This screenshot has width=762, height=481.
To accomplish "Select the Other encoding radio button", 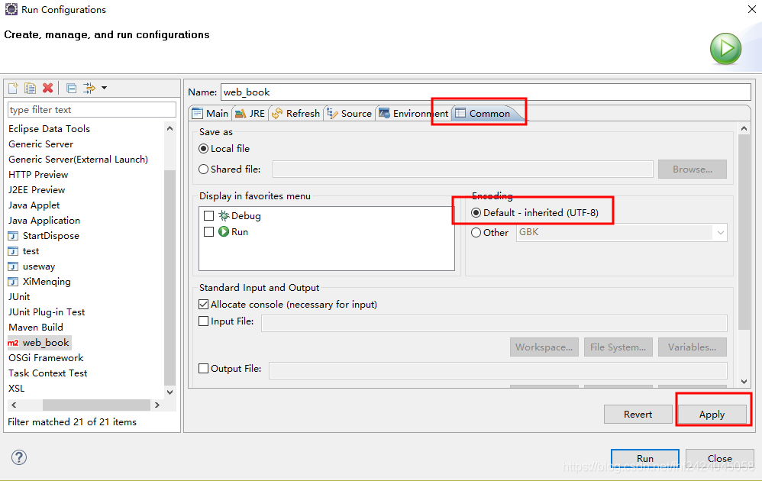I will click(x=476, y=233).
